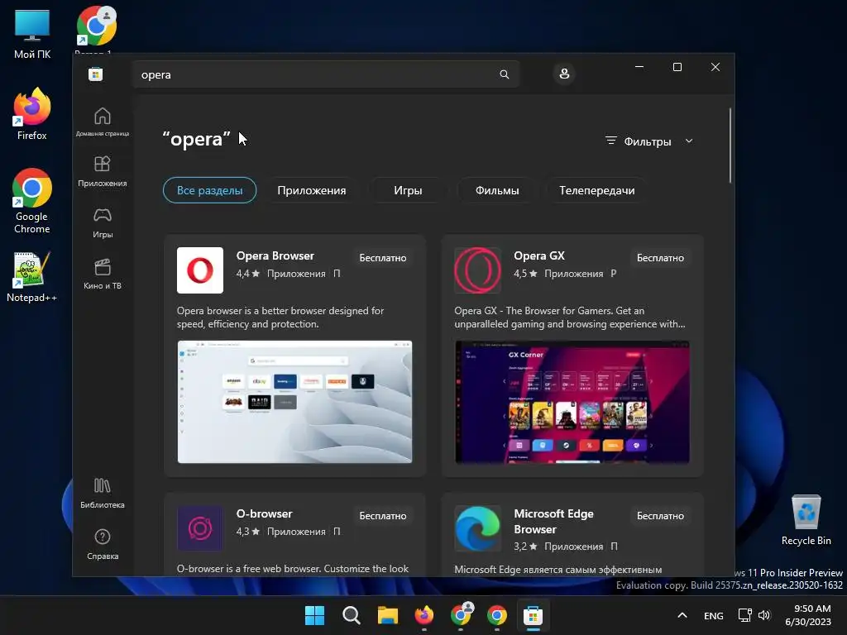Open the Opera GX title link
Image resolution: width=847 pixels, height=635 pixels.
pos(539,256)
